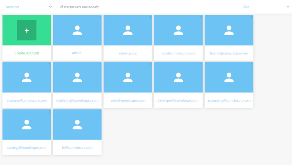Select the business@cumuluspro.com avatar icon
Screen dimensions: 293x165
[27, 77]
